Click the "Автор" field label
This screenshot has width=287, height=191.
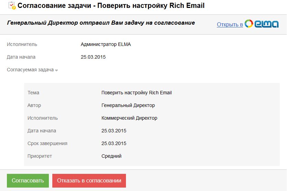coord(34,105)
